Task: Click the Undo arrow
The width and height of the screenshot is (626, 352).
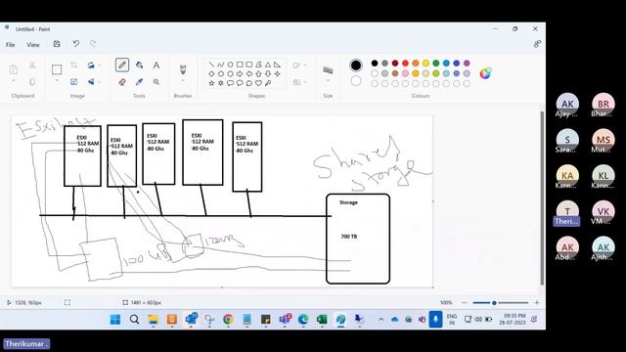Action: (x=76, y=44)
